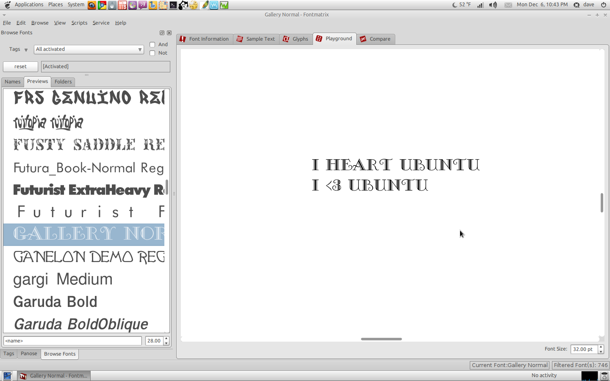Click the Playground horizontal scrollbar handle
The height and width of the screenshot is (381, 610).
coord(381,339)
